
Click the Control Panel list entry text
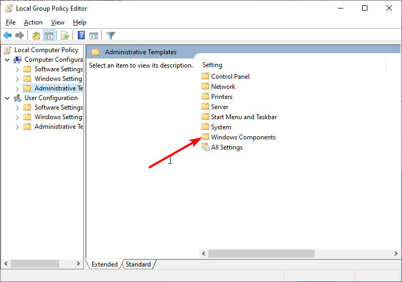tap(230, 77)
